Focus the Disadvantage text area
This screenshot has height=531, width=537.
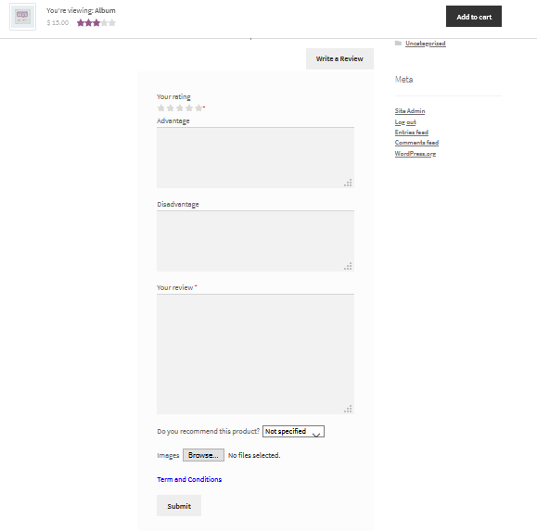pyautogui.click(x=255, y=241)
